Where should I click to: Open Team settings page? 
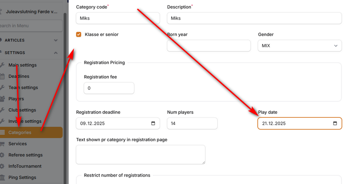(23, 87)
